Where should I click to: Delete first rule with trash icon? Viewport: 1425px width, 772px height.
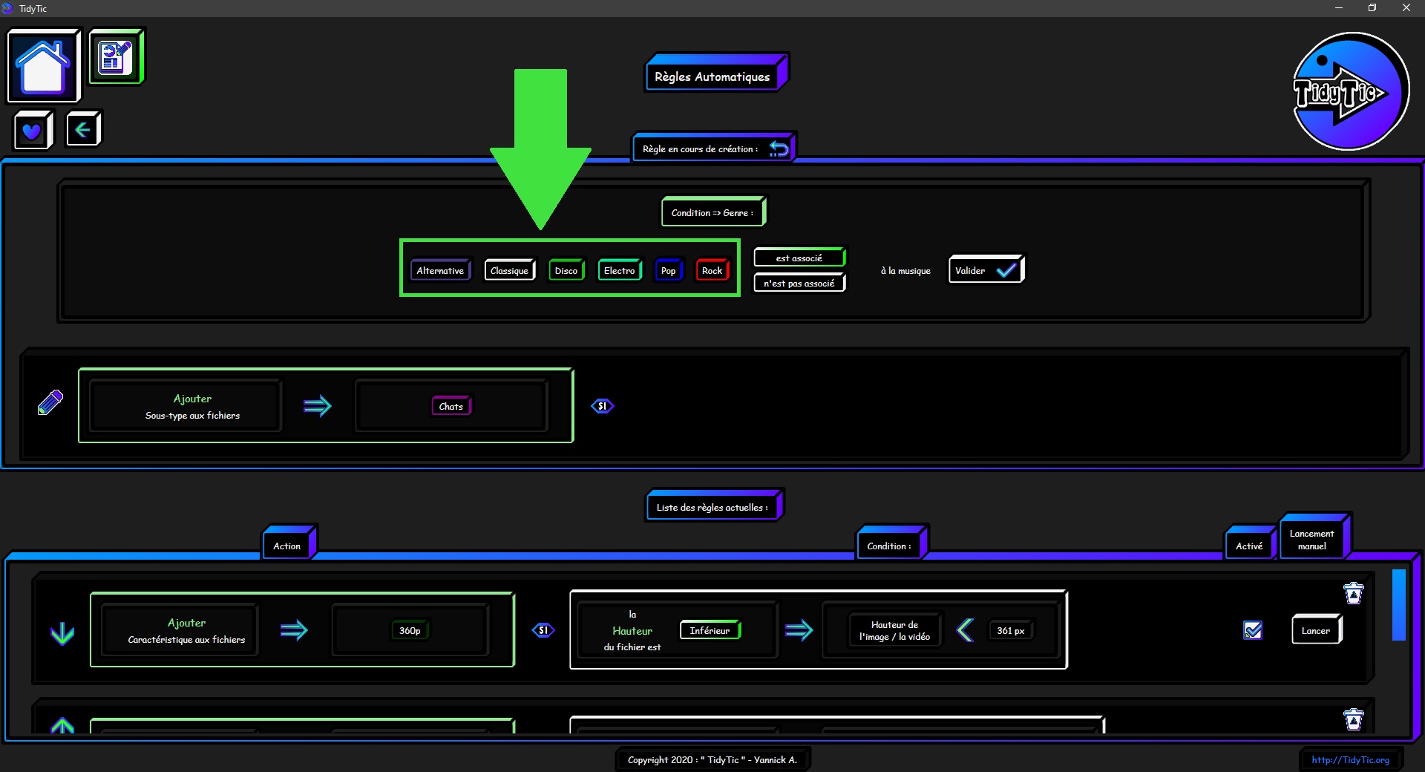pyautogui.click(x=1353, y=594)
